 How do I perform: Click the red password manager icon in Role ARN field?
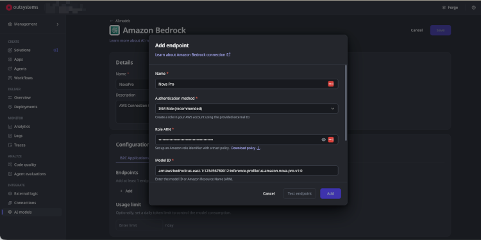pyautogui.click(x=331, y=140)
